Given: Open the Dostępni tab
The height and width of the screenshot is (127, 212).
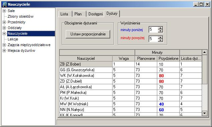Looking at the screenshot, I should pyautogui.click(x=95, y=14).
